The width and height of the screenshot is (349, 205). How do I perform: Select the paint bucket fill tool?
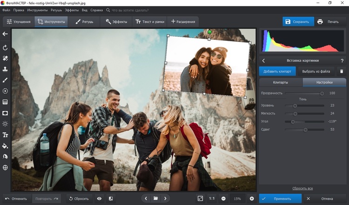click(6, 146)
